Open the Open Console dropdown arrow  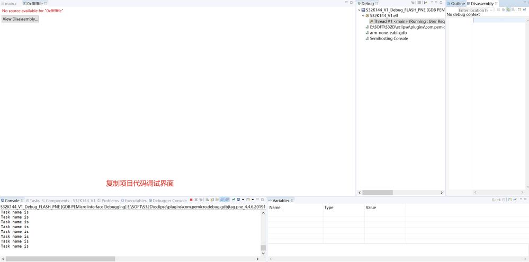point(253,200)
